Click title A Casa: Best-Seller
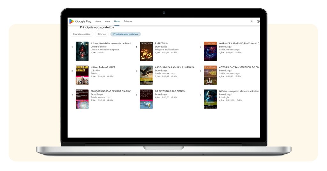Viewport: 327px width, 171px height. (x=111, y=43)
